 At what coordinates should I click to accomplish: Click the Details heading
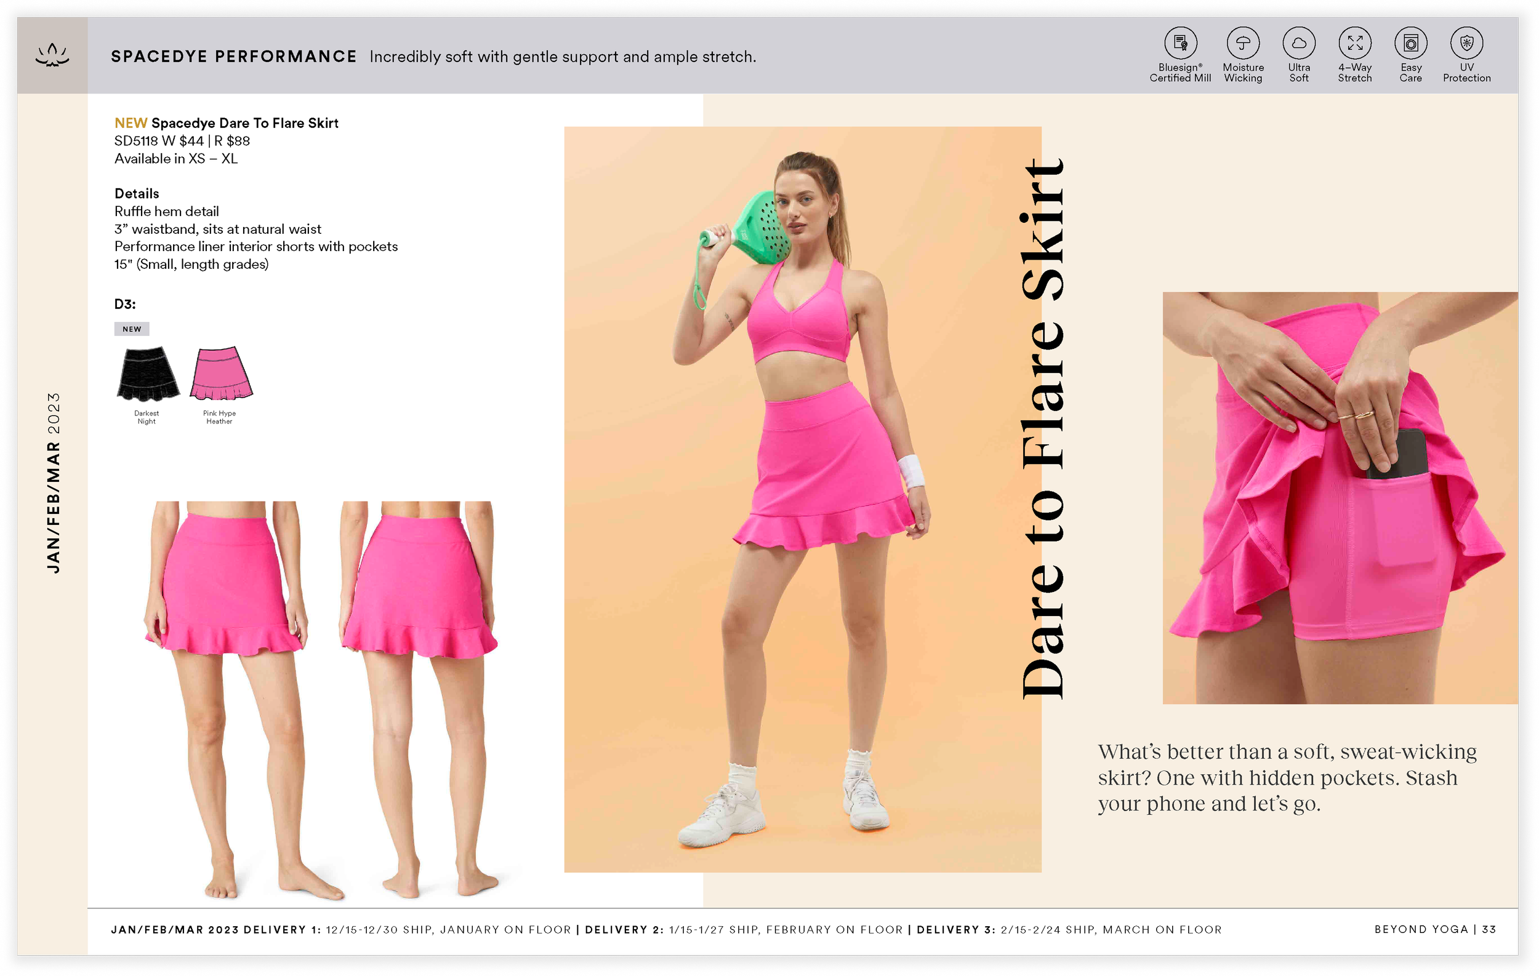click(137, 194)
